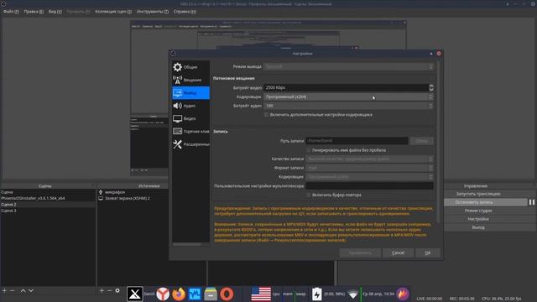Click Studio Mode in the controls panel
The width and height of the screenshot is (537, 302).
click(478, 211)
